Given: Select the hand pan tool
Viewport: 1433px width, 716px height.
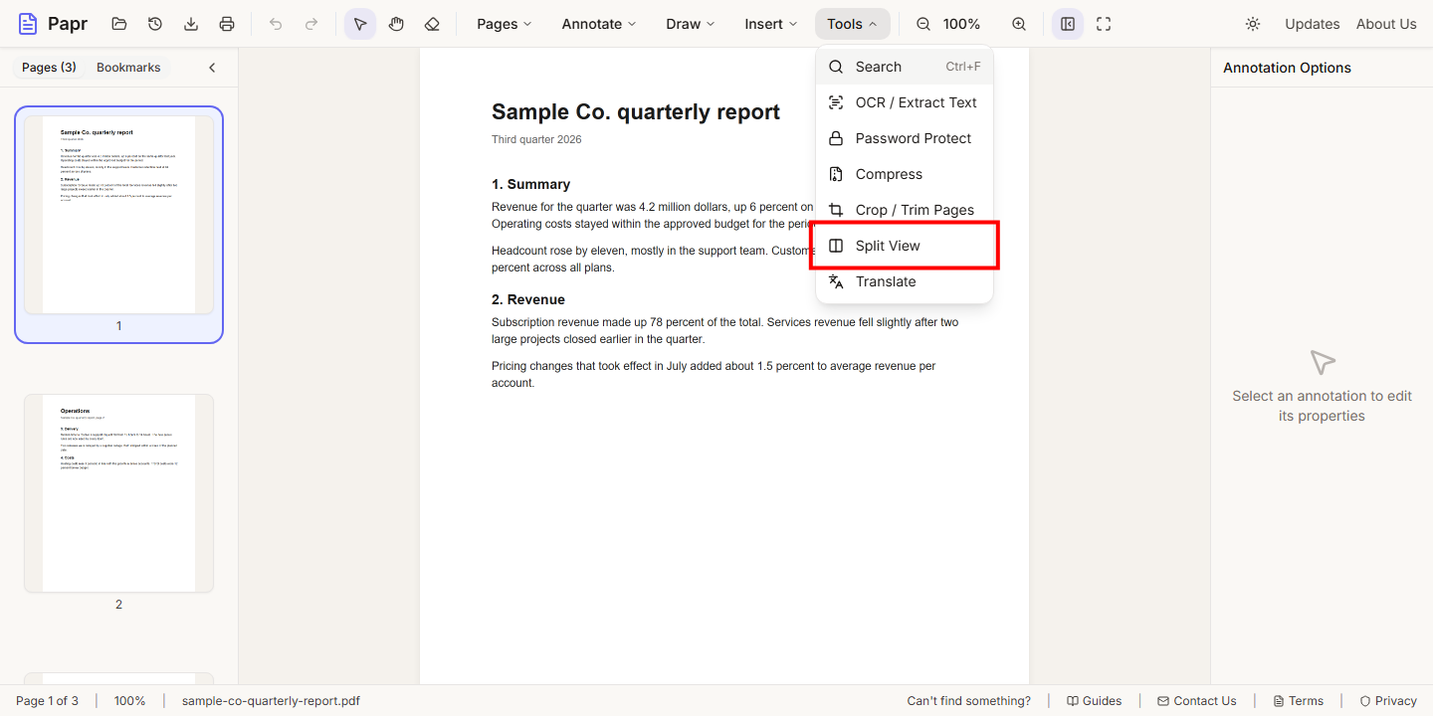Looking at the screenshot, I should click(x=396, y=24).
